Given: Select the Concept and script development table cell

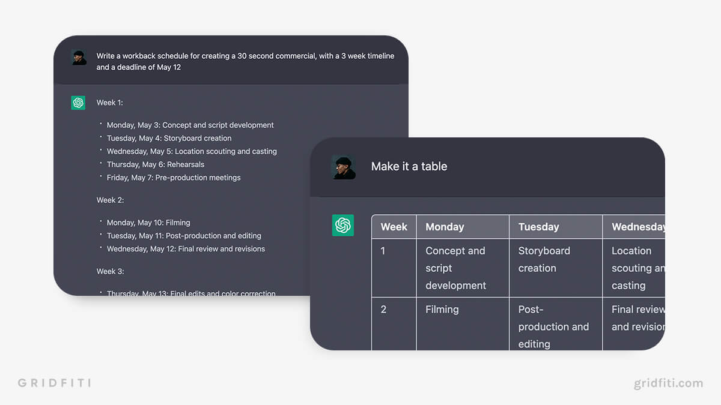Looking at the screenshot, I should [x=463, y=268].
